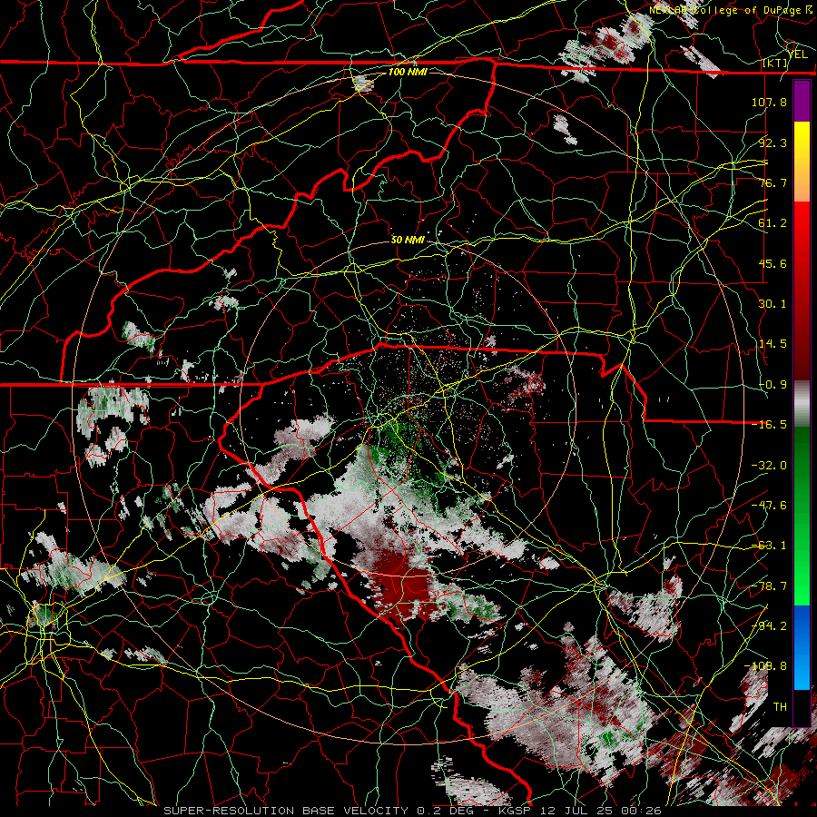Image resolution: width=817 pixels, height=817 pixels.
Task: Click the purple segment of velocity color bar
Action: pos(802,101)
